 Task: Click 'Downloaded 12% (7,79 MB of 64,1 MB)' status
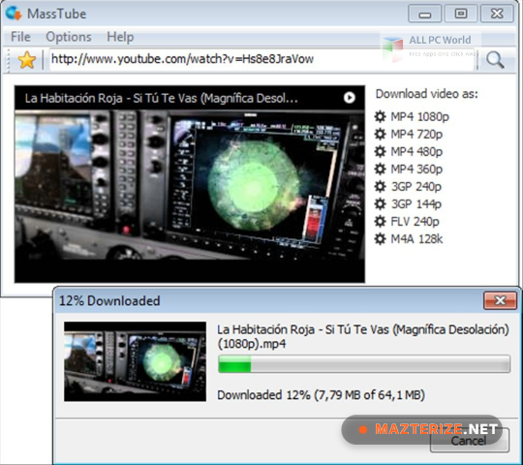321,395
